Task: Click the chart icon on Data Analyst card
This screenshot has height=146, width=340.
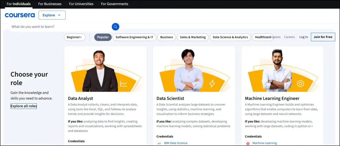Action: tap(124, 84)
